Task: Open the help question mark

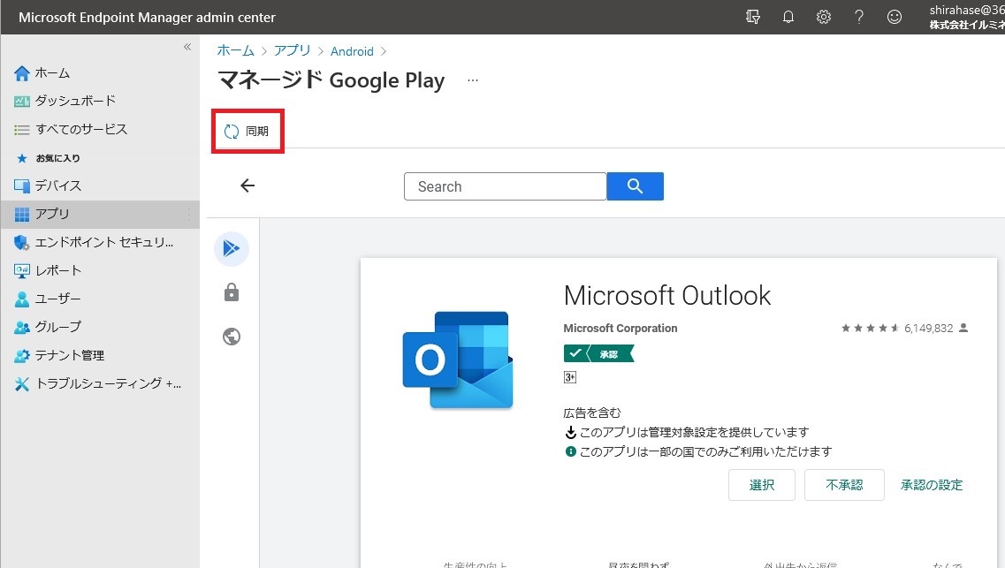Action: 859,18
